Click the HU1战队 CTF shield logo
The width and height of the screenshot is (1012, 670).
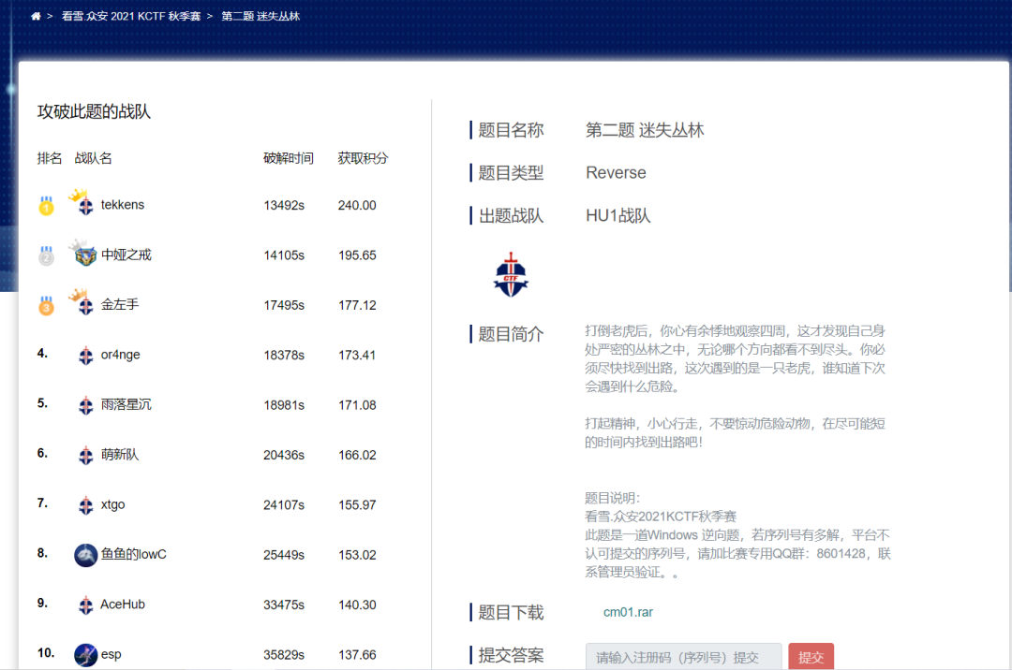511,275
